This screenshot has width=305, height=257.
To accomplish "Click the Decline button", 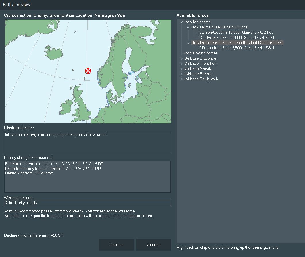I will click(116, 245).
